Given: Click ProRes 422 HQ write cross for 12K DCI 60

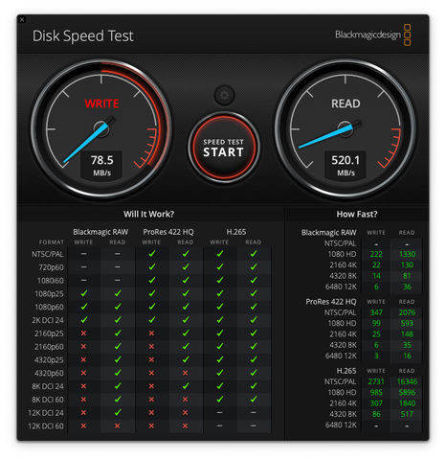Looking at the screenshot, I should [151, 425].
